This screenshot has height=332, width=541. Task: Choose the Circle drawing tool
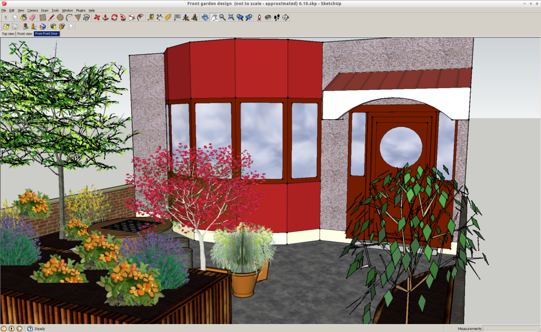(x=60, y=17)
